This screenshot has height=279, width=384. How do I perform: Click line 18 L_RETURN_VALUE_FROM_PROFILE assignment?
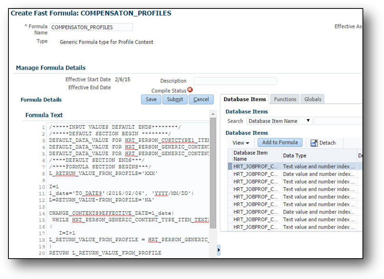[129, 240]
